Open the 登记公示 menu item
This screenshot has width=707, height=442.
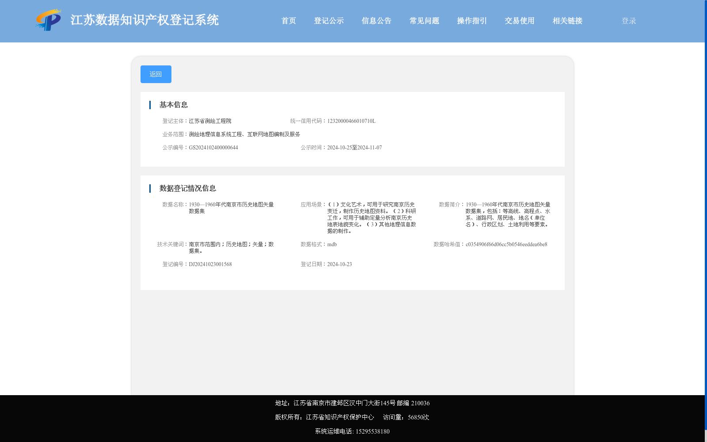pyautogui.click(x=329, y=21)
